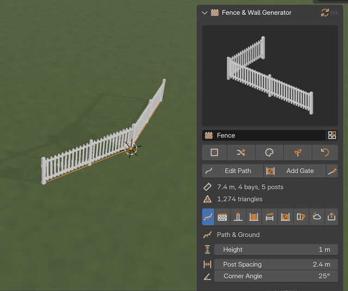Select the materials swatch tab icon
This screenshot has height=291, width=348.
tap(301, 217)
